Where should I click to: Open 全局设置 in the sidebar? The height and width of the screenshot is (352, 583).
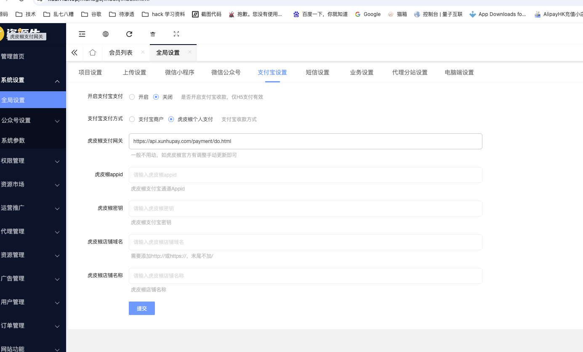coord(25,100)
